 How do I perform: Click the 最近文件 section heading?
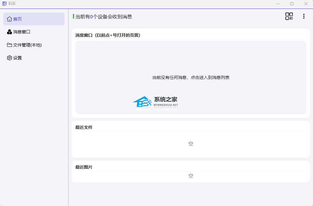coord(84,127)
